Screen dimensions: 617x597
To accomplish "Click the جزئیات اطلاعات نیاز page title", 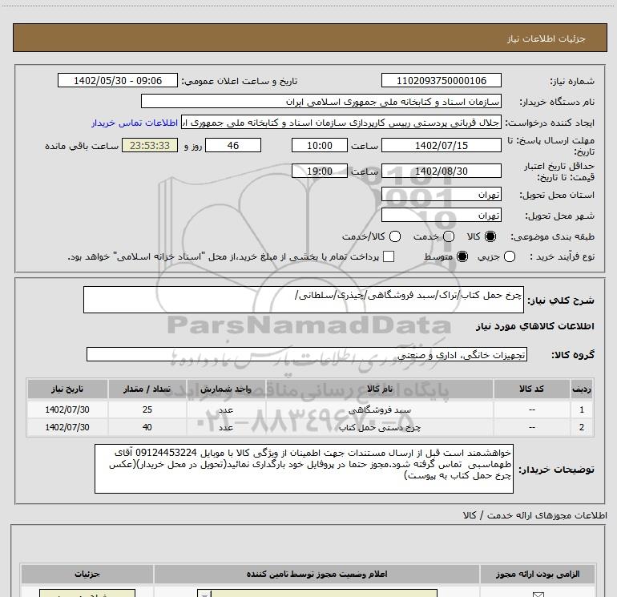I will pos(546,38).
